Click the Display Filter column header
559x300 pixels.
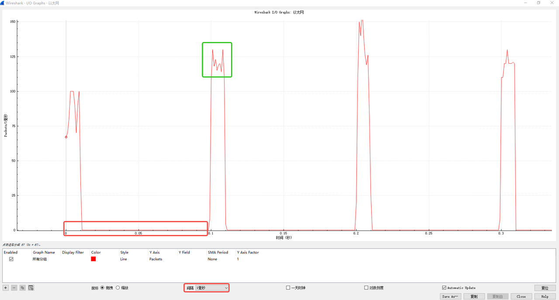[73, 252]
